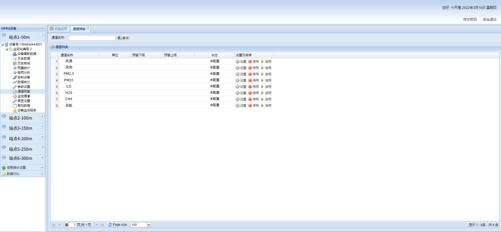Click the red stop icon for 风速 row
The height and width of the screenshot is (232, 501).
250,61
